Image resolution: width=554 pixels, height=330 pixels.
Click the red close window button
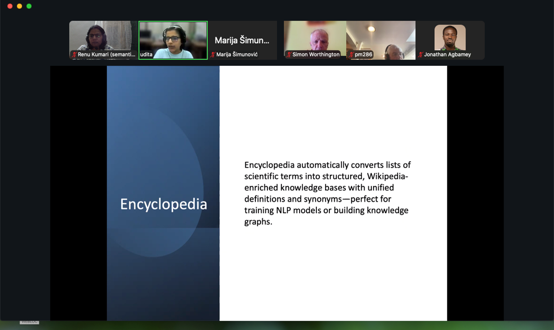tap(10, 6)
